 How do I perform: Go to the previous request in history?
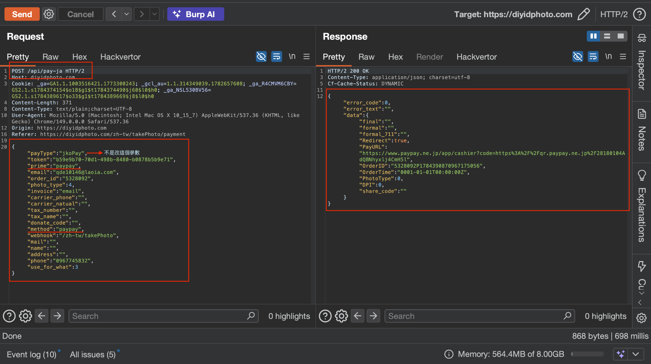click(114, 14)
